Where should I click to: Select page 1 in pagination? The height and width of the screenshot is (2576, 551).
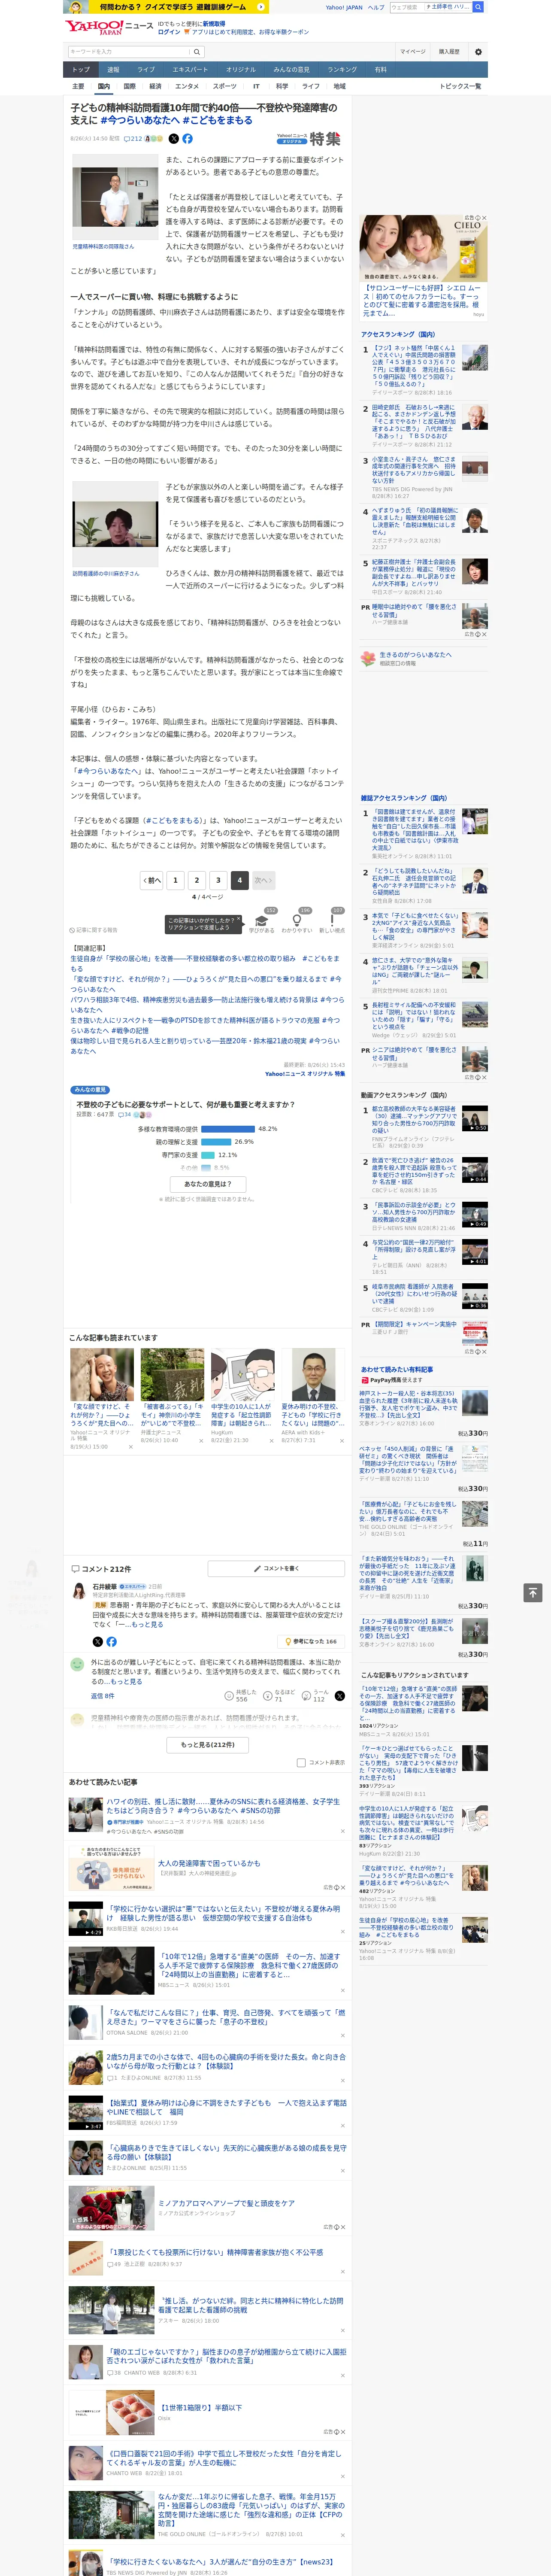pyautogui.click(x=175, y=880)
